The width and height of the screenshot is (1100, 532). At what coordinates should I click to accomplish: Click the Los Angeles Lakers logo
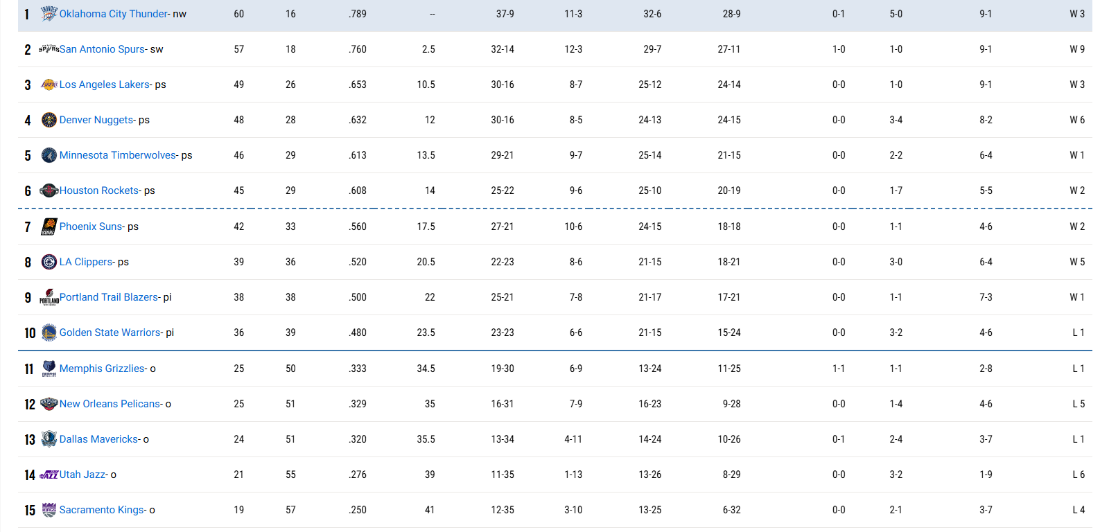(49, 85)
